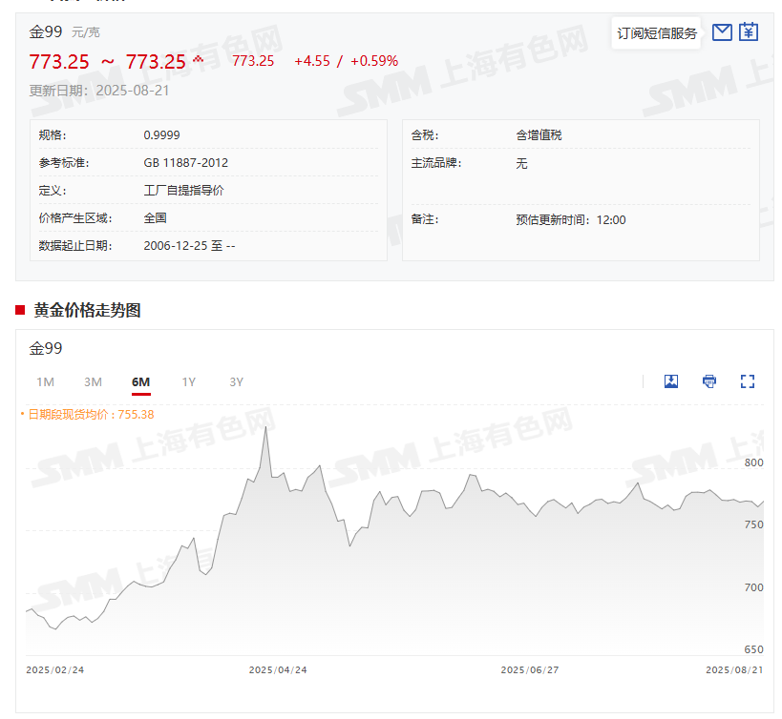Viewport: 782px width, 719px height.
Task: Click the 2025/06/27 x-axis date label
Action: (530, 670)
